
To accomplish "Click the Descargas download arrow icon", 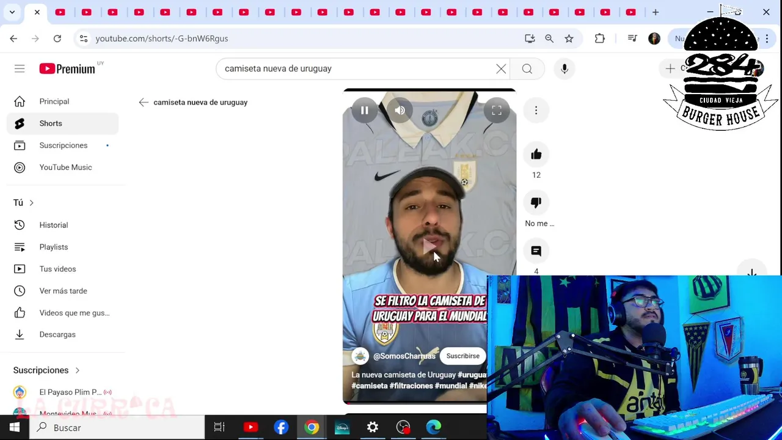I will point(20,334).
